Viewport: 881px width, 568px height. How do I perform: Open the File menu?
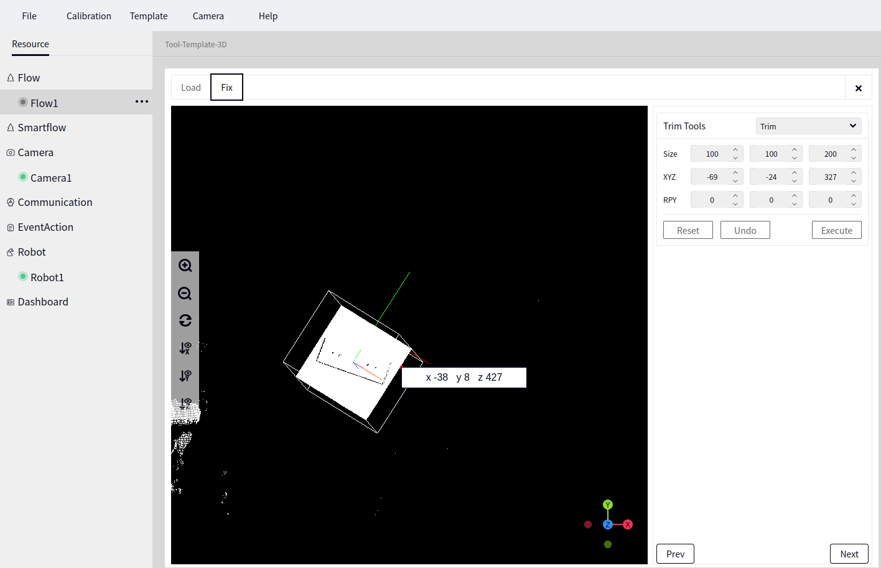29,16
